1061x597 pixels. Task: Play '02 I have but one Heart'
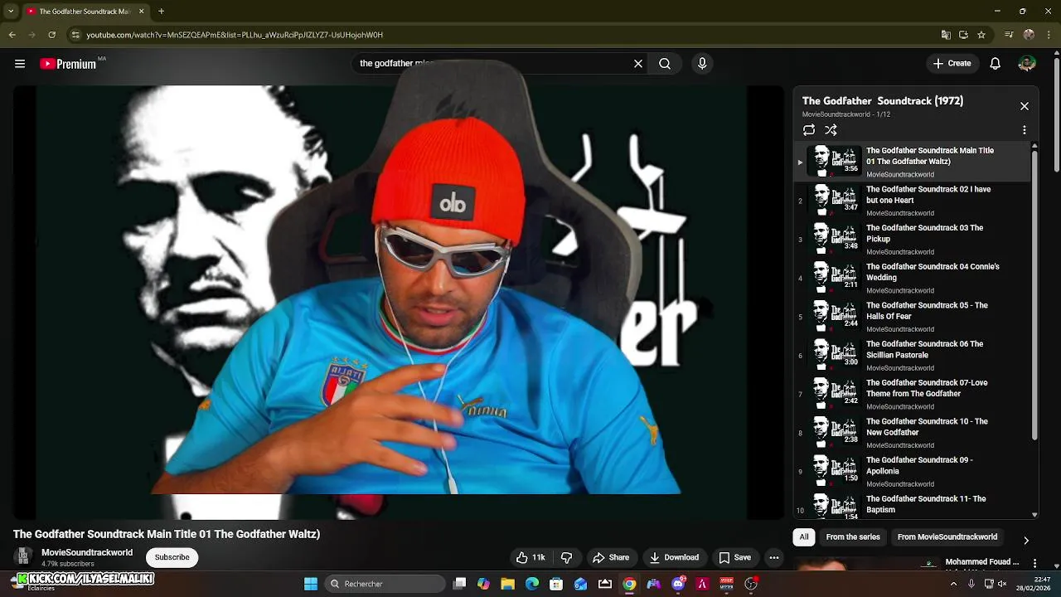point(912,201)
